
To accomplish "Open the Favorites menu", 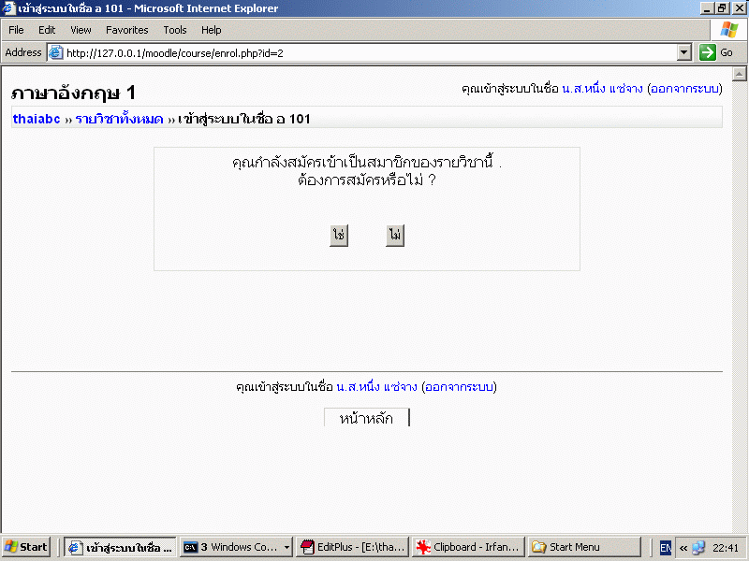I will click(126, 30).
